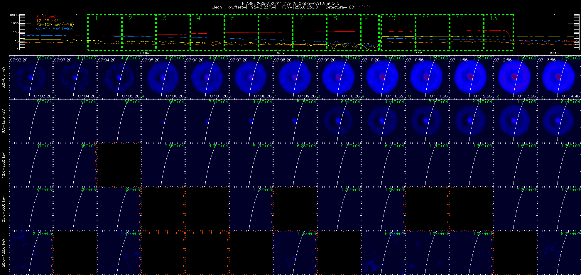Open the 3-6 keV image for interval 12
The width and height of the screenshot is (581, 275).
[x=515, y=77]
